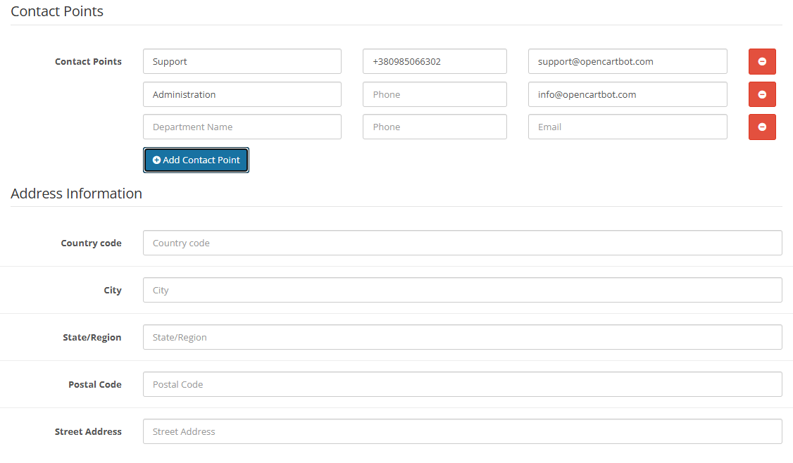The image size is (793, 463).
Task: Click the Postal Code input field
Action: pyautogui.click(x=462, y=384)
